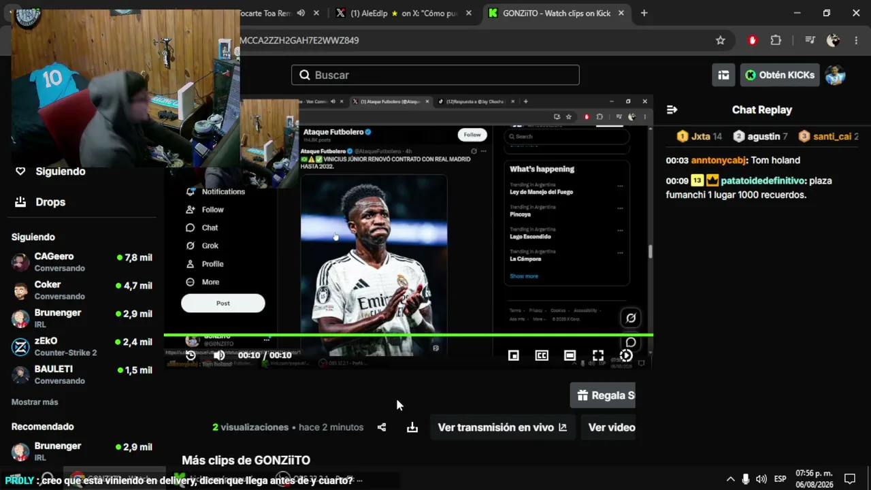This screenshot has width=871, height=490.
Task: Jump to chat timestamp 00:09
Action: [677, 181]
